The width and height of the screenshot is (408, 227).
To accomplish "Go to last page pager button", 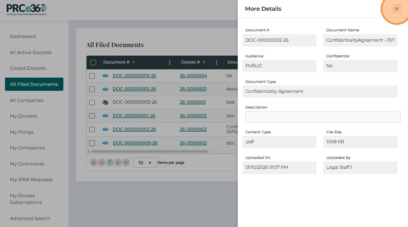I will coord(126,163).
